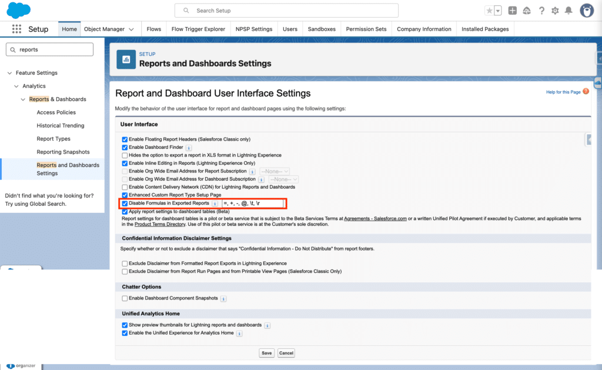Enable Dashboard Component Snapshots checkbox

[x=125, y=299]
